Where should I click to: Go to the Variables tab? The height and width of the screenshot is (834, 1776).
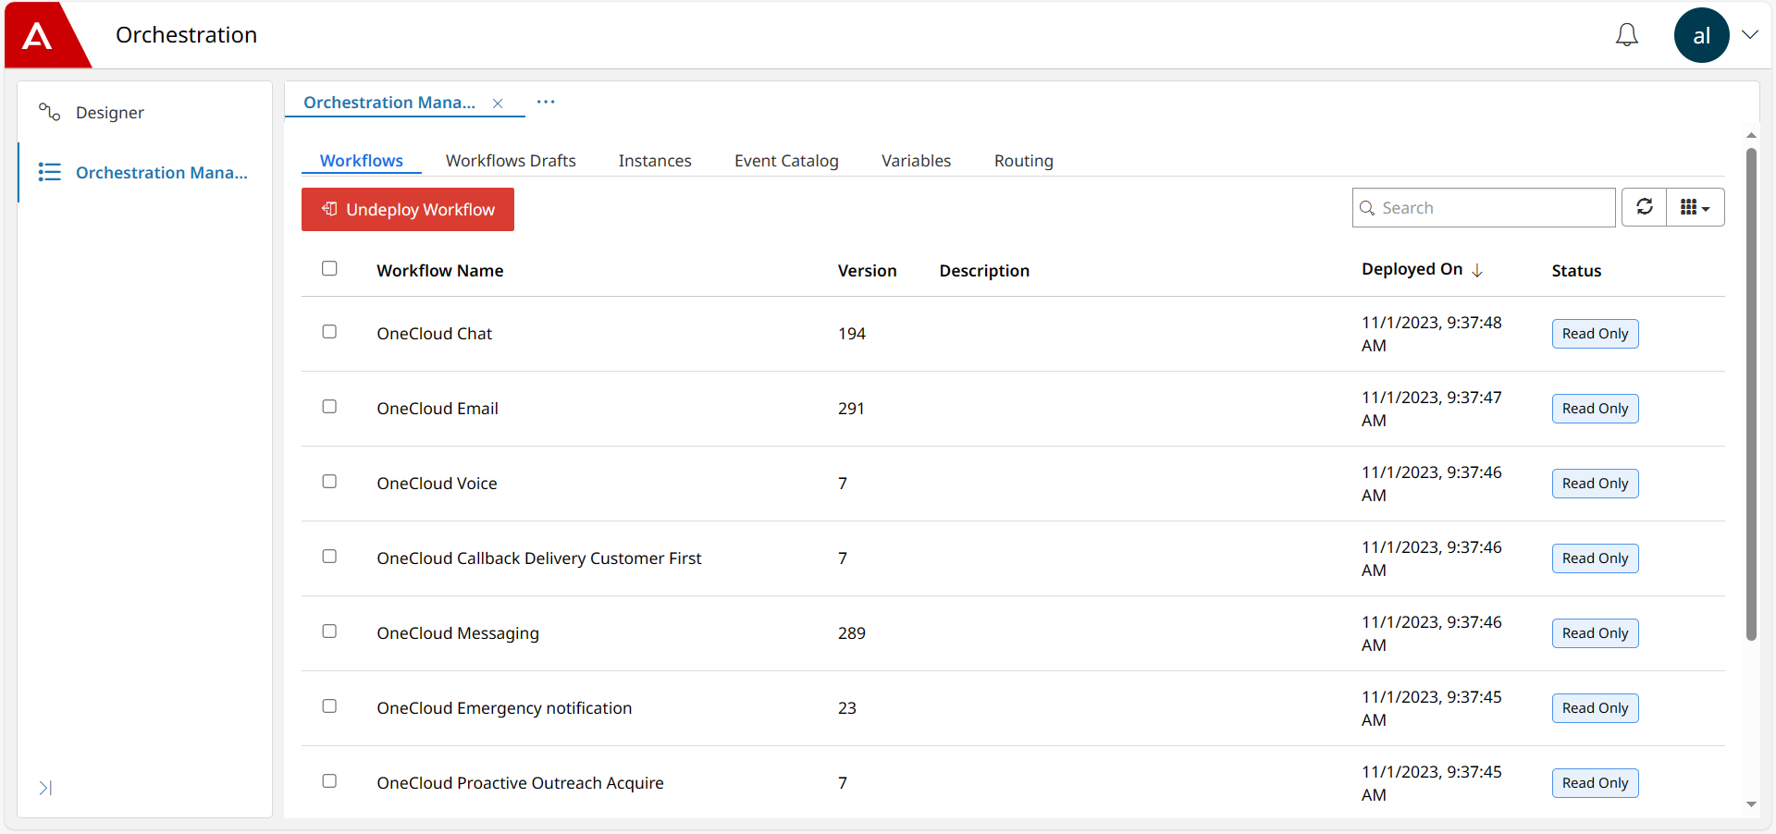(916, 161)
